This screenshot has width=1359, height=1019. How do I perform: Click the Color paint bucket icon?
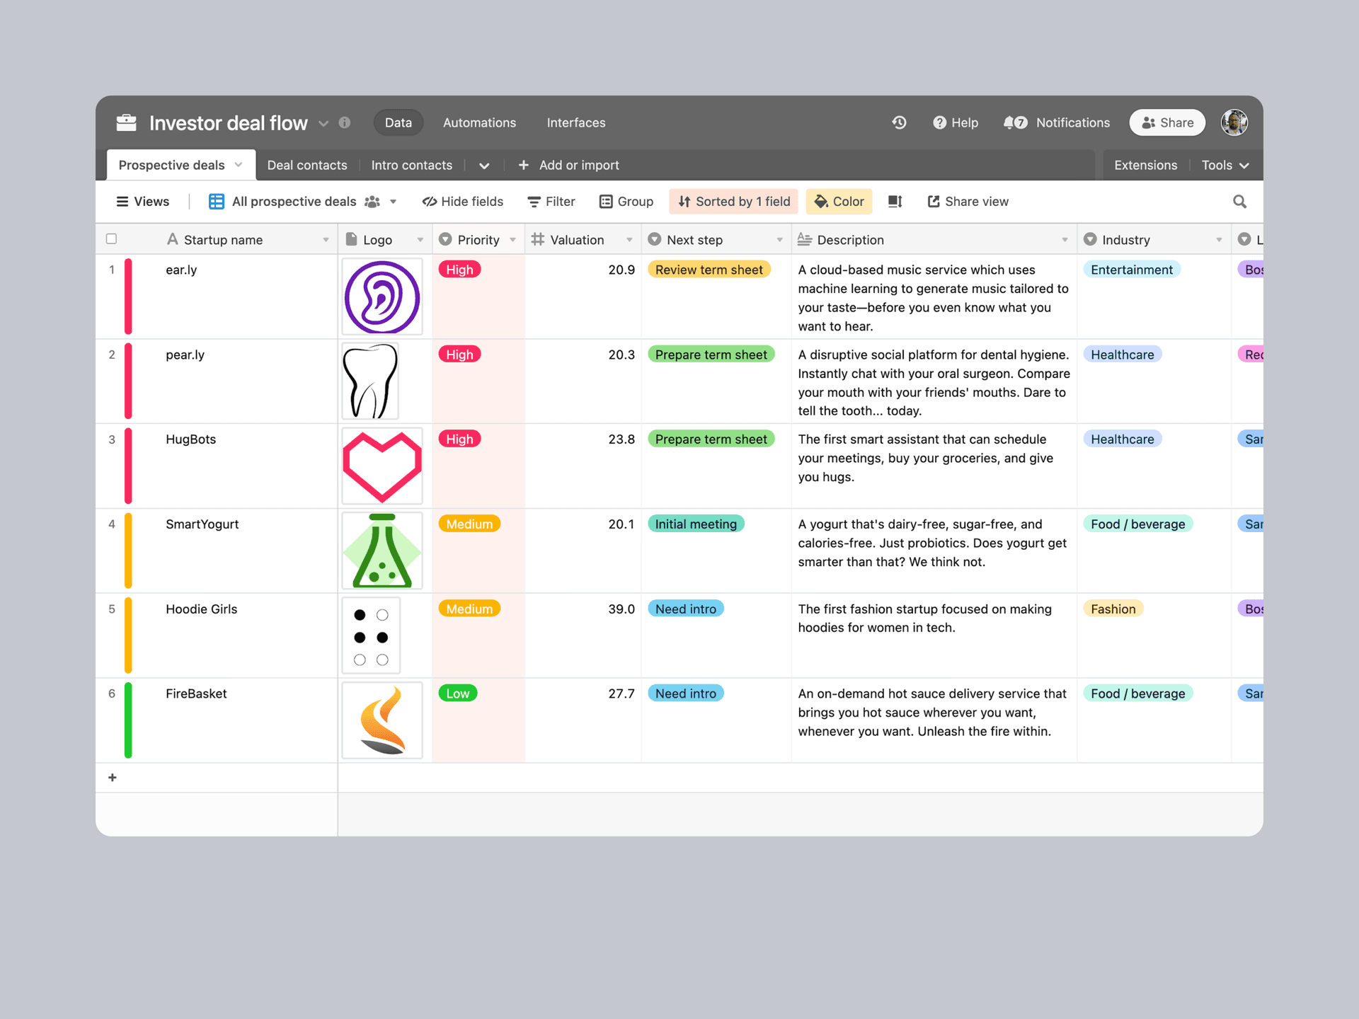click(821, 202)
